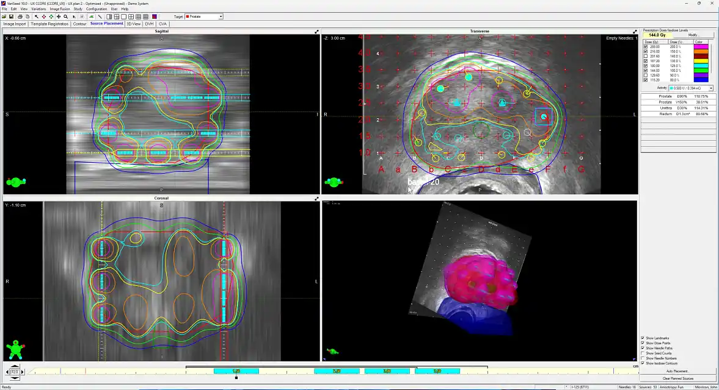Screen dimensions: 719x390
Task: Check the 201.60 Gy isodose level
Action: 646,56
